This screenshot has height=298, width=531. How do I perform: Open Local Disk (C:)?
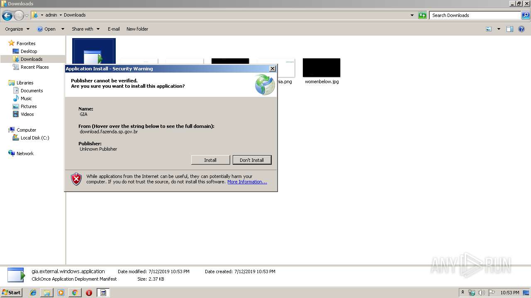coord(35,138)
